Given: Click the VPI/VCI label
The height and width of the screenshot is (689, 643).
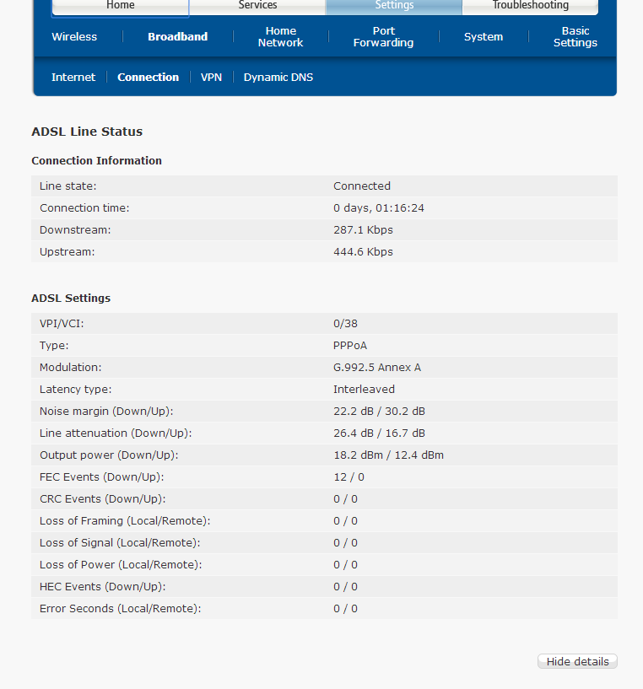Looking at the screenshot, I should tap(62, 323).
